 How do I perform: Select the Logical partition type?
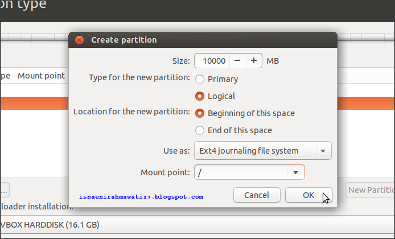pos(200,96)
